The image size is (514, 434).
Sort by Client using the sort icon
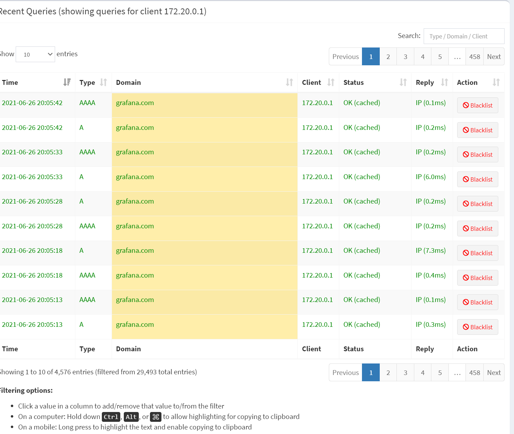coord(331,82)
